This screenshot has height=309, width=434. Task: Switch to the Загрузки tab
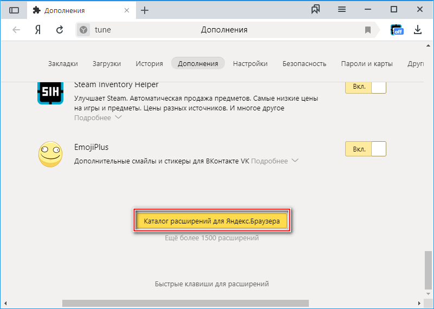pos(107,63)
